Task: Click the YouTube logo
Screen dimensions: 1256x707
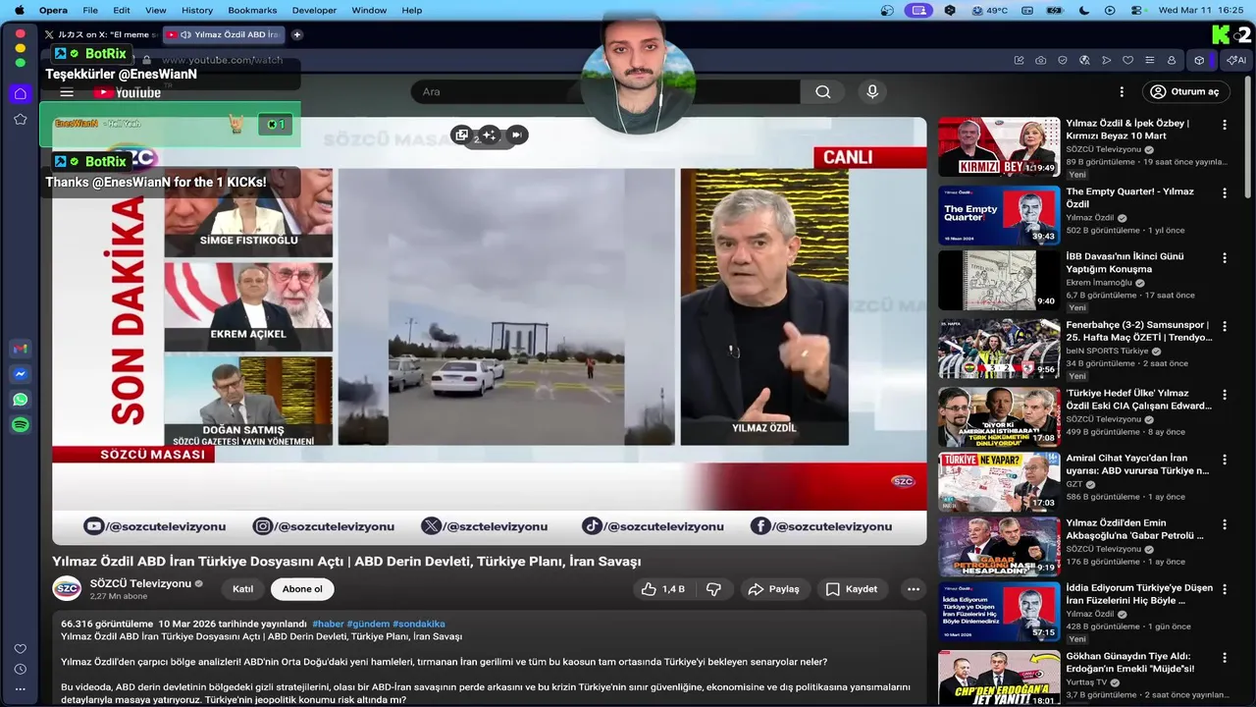Action: 128,92
